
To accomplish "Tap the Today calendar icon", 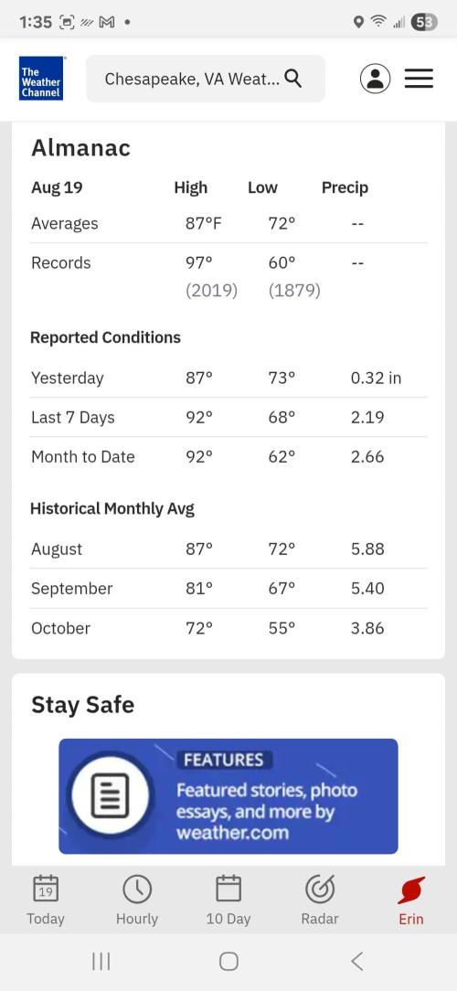I will 46,889.
